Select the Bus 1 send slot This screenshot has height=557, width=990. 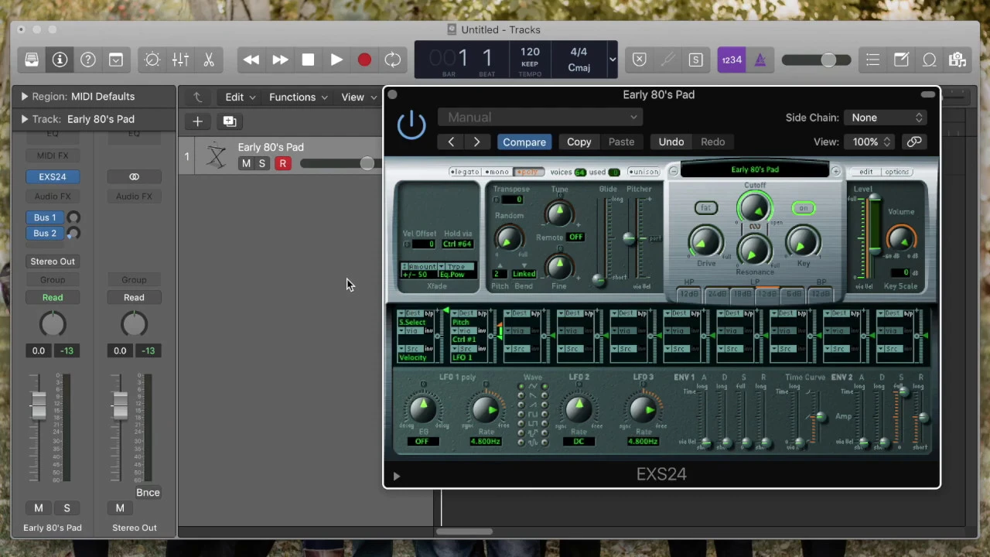45,217
